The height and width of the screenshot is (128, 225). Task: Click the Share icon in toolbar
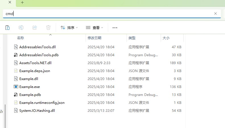[35, 28]
